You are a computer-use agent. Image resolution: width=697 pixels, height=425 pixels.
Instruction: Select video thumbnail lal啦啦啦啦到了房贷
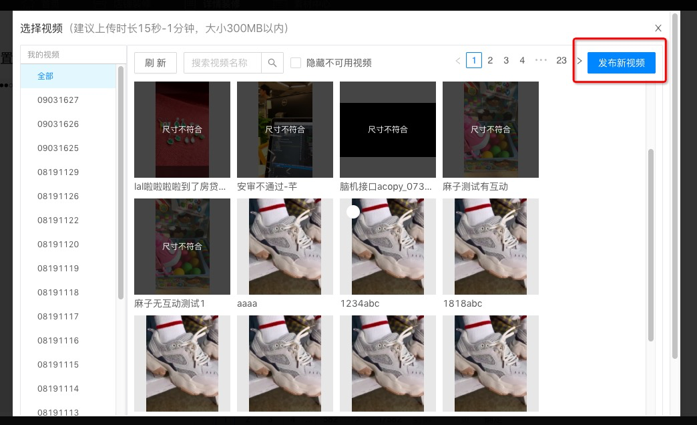[182, 130]
